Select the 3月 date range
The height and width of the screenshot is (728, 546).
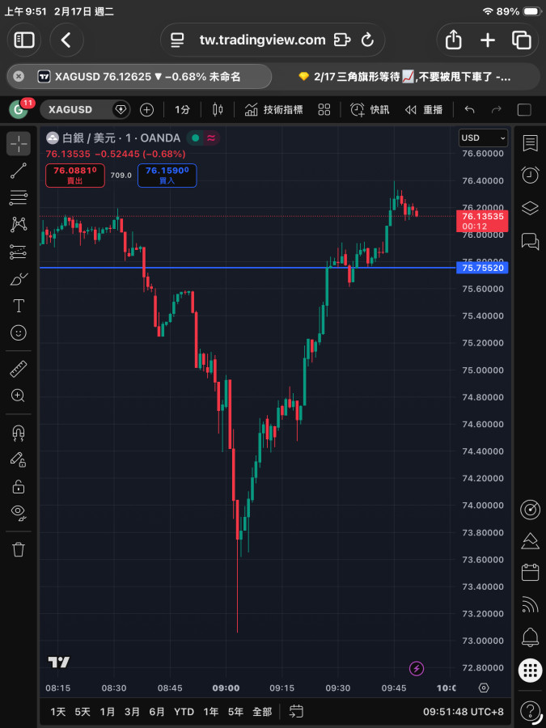(133, 711)
